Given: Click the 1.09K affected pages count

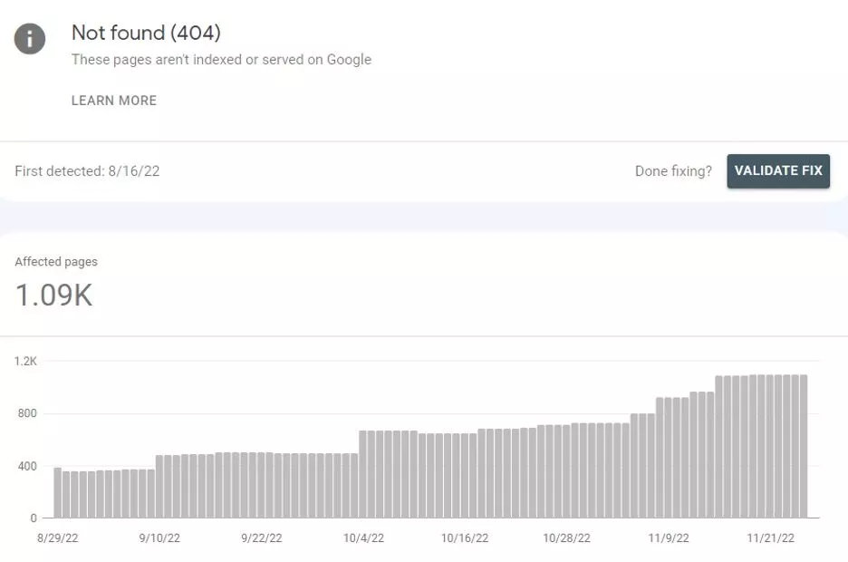Looking at the screenshot, I should click(x=54, y=296).
